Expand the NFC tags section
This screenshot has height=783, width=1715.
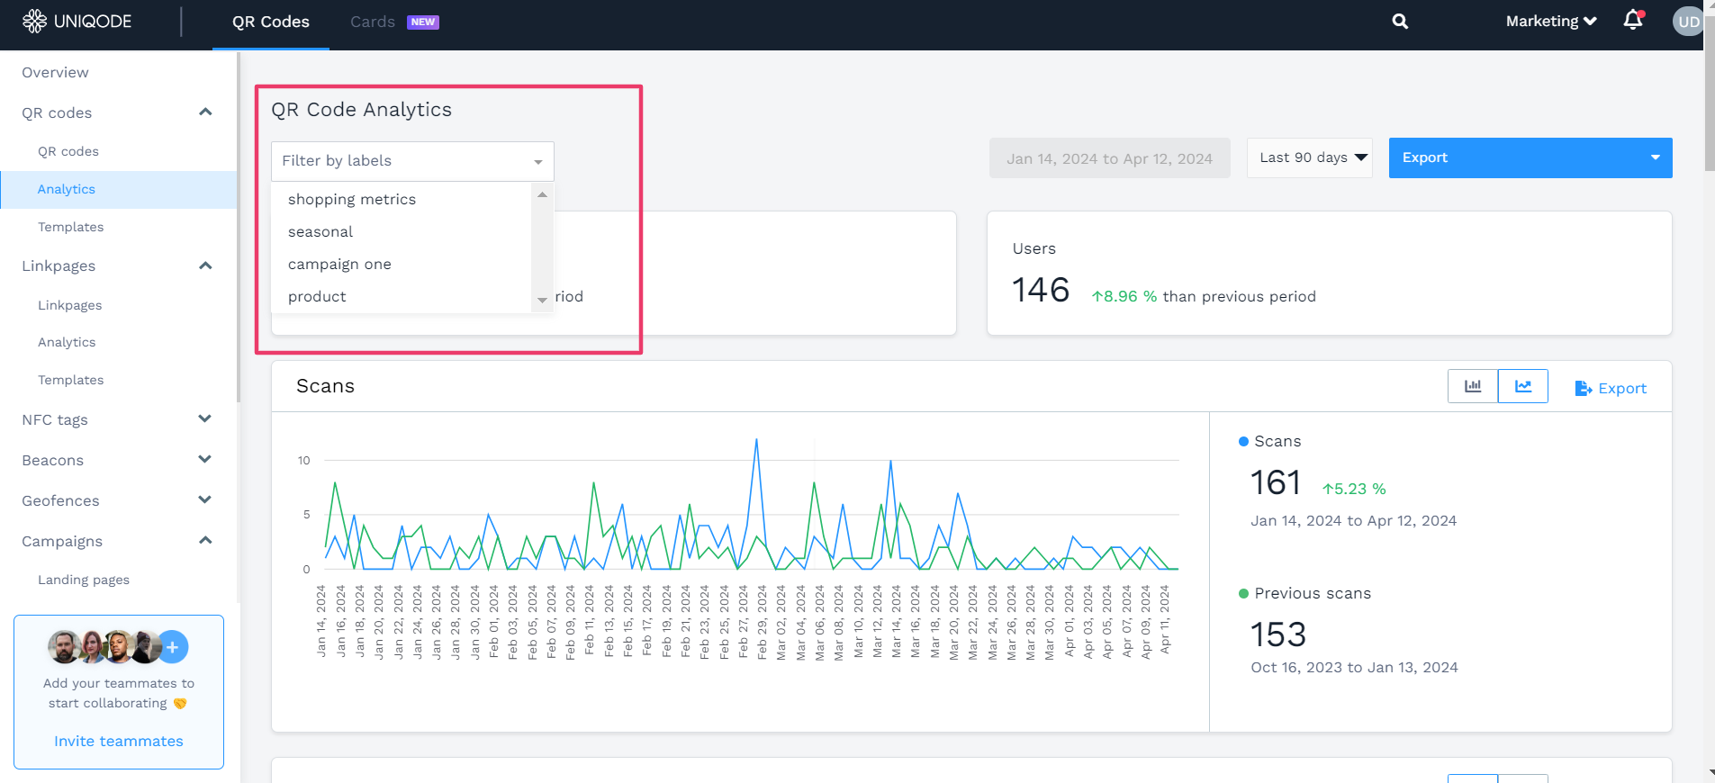(205, 418)
